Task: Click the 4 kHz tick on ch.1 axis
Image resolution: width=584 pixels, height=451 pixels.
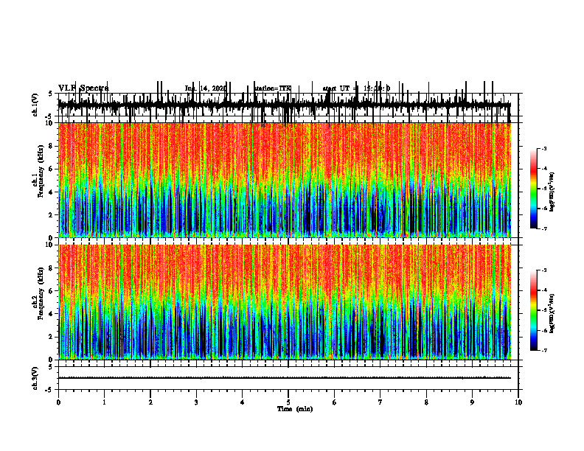Action: 51,192
